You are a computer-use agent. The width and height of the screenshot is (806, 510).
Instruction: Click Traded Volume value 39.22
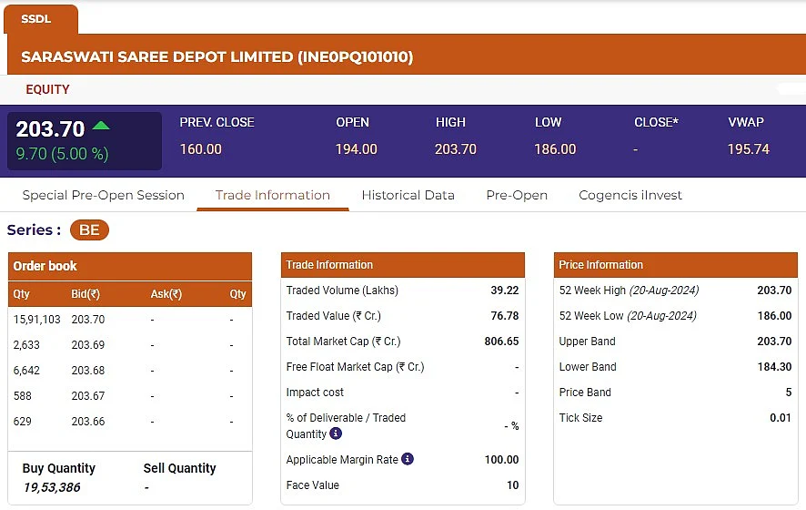505,291
